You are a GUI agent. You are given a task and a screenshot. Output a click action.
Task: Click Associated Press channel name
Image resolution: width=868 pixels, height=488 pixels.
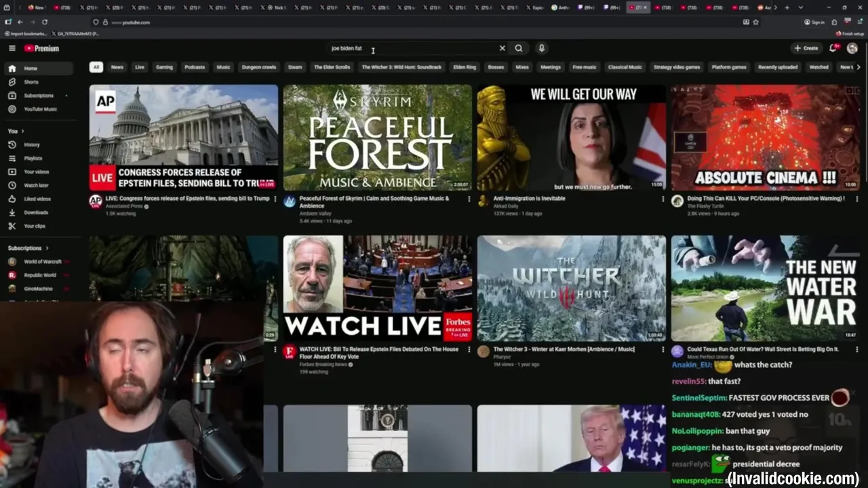[x=125, y=206]
